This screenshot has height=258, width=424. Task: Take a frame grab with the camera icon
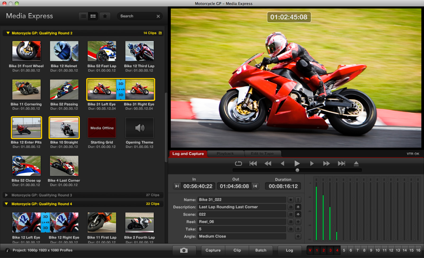184,250
